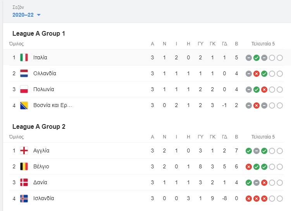
Task: Select Belgium's first red loss circle
Action: point(249,167)
